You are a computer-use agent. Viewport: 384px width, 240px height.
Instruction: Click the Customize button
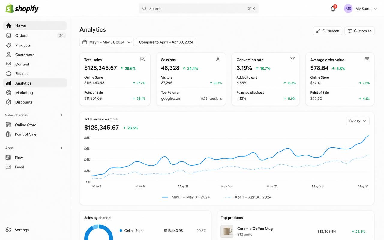(x=359, y=31)
